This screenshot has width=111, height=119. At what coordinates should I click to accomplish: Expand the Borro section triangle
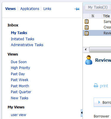pos(99,102)
